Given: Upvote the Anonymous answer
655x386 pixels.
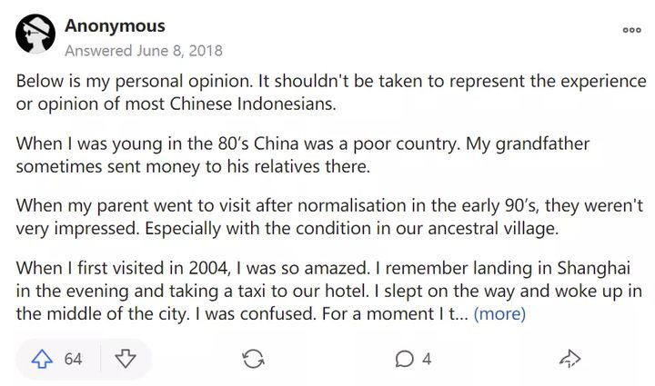Looking at the screenshot, I should pos(42,359).
